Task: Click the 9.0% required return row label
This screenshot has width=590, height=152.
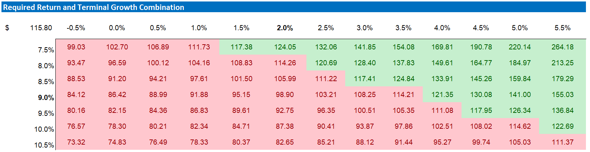Action: pos(46,98)
